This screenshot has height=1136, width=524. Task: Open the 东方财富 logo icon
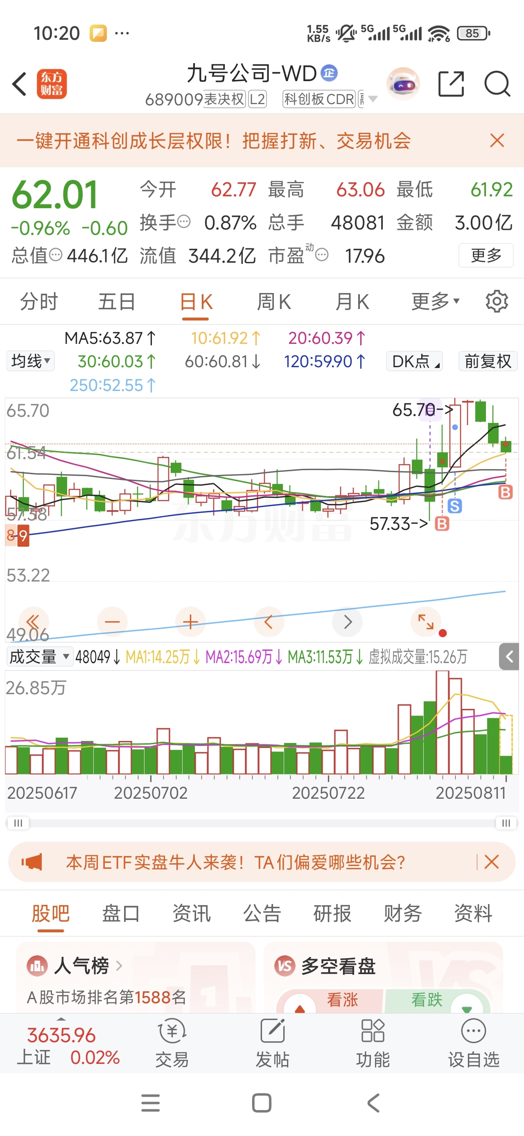coord(52,84)
